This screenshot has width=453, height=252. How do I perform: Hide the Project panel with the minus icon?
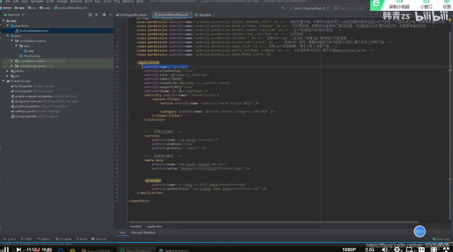(111, 15)
